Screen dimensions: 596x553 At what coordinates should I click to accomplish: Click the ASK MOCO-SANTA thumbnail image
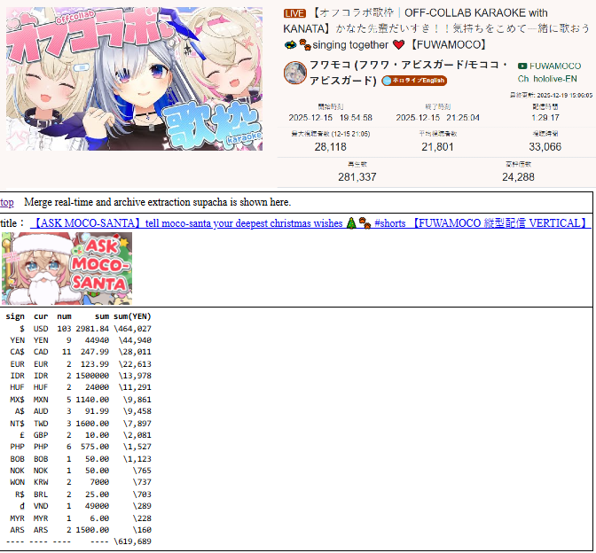pyautogui.click(x=67, y=269)
